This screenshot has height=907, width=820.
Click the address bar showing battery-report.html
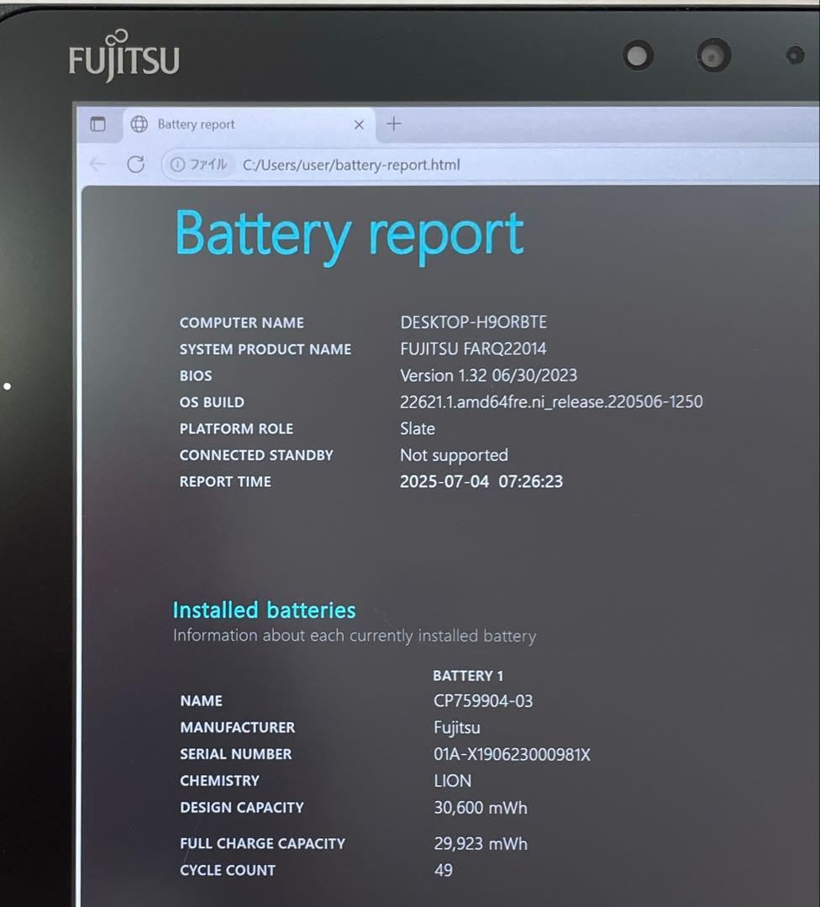coord(351,165)
